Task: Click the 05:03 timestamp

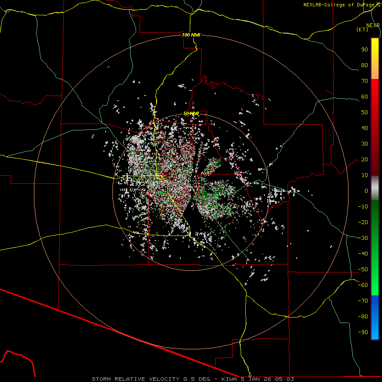Action: pos(284,379)
